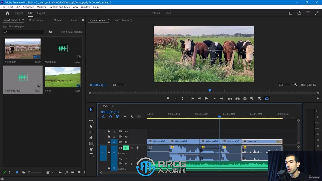Switch to the Markers panel tab

(58, 20)
